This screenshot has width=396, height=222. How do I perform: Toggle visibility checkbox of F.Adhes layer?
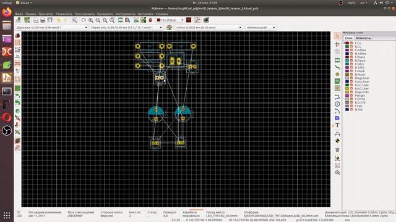pyautogui.click(x=351, y=50)
